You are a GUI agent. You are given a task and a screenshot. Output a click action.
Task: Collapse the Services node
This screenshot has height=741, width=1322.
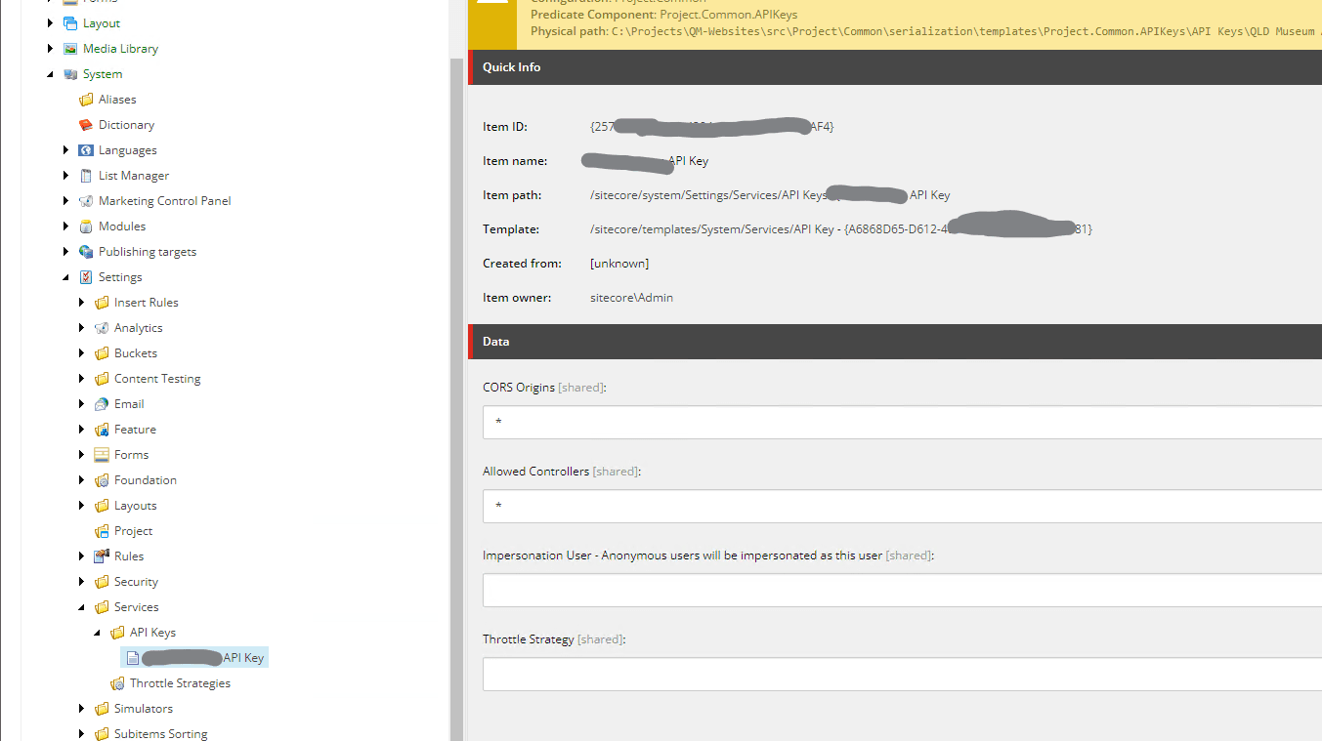pos(82,607)
